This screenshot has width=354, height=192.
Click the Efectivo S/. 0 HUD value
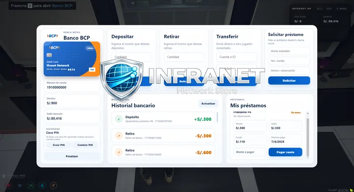coord(298,22)
